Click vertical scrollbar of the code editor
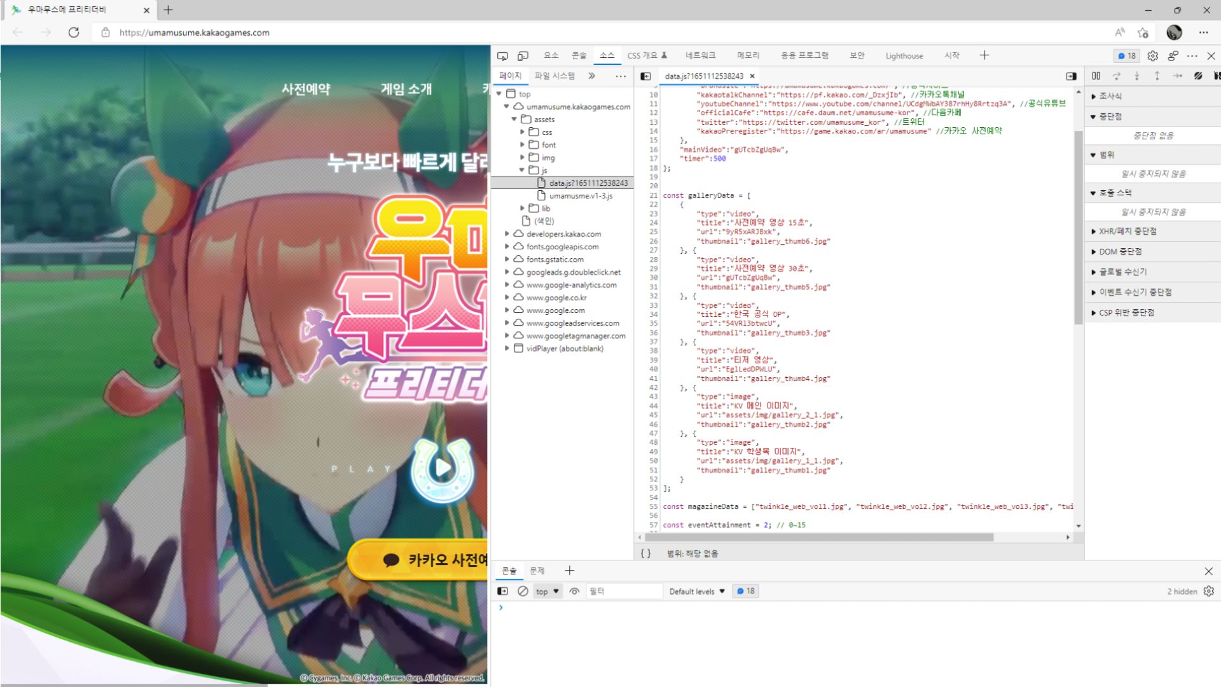This screenshot has height=687, width=1221. click(1079, 228)
